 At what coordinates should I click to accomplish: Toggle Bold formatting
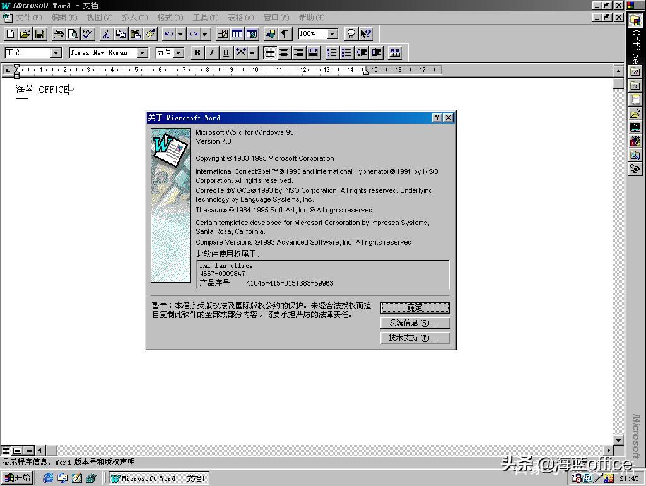pos(197,53)
